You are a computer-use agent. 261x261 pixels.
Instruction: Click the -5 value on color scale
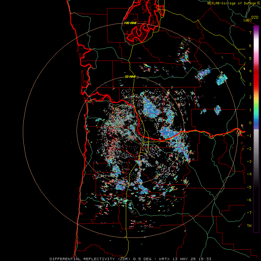249,187
